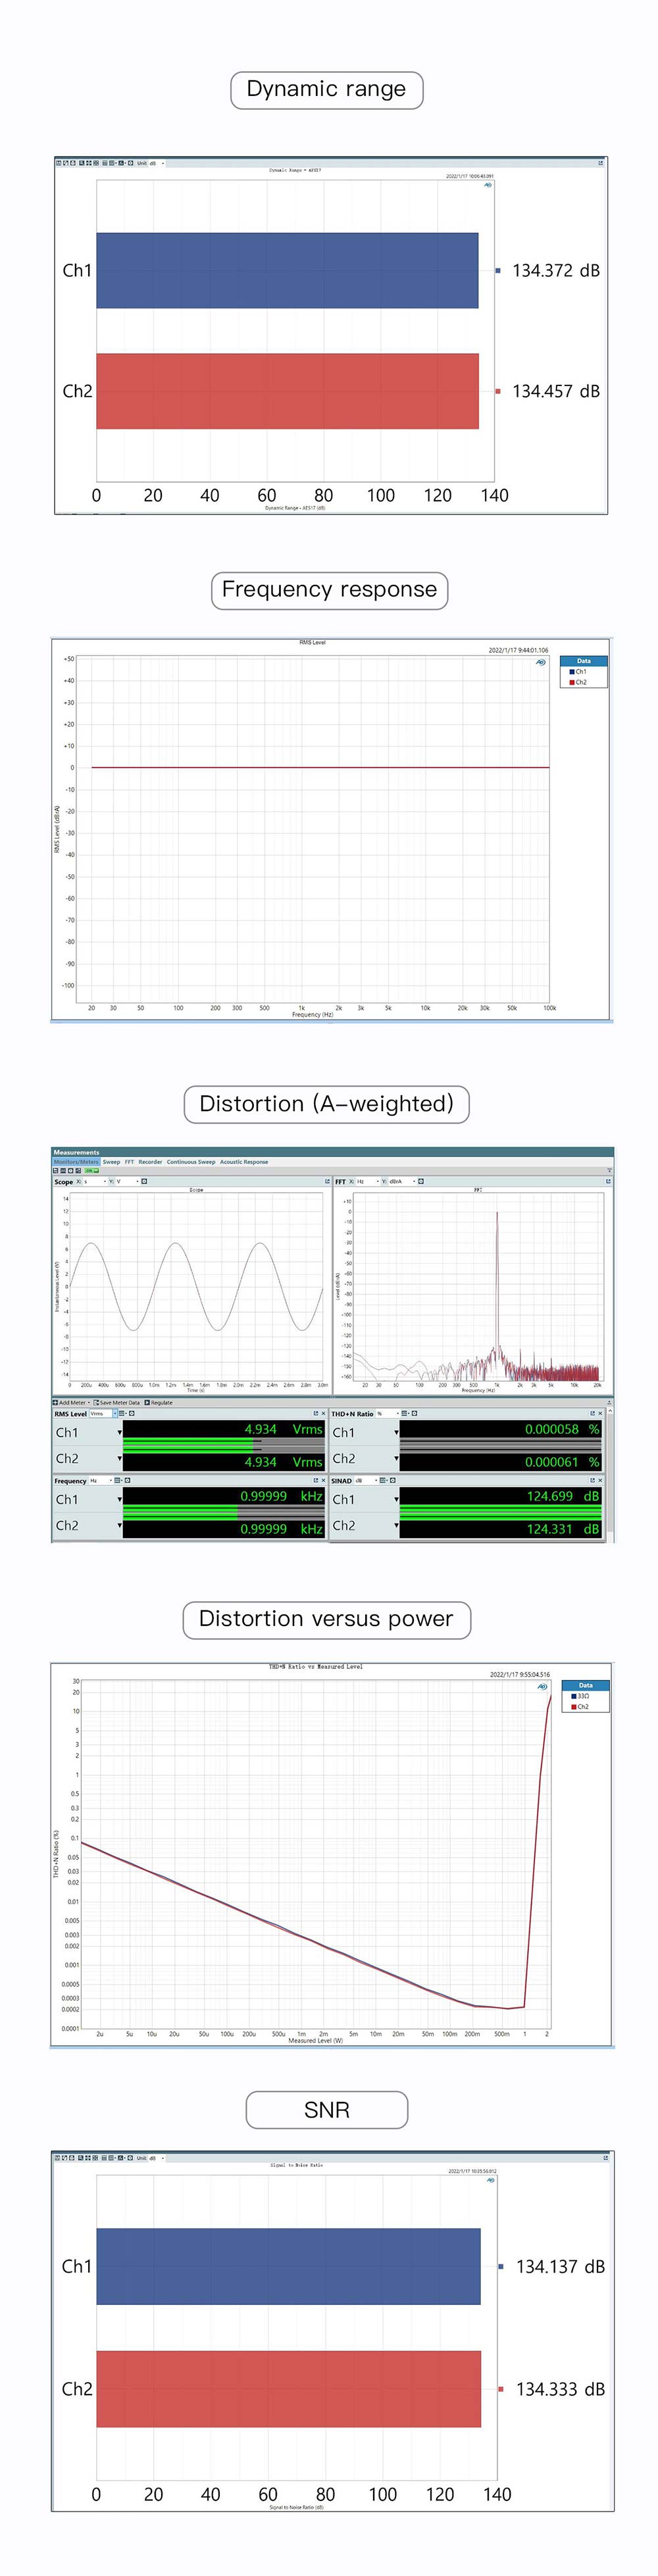Screen dimensions: 658x2576
Task: Open the Continuous Sweep tab
Action: (x=190, y=1162)
